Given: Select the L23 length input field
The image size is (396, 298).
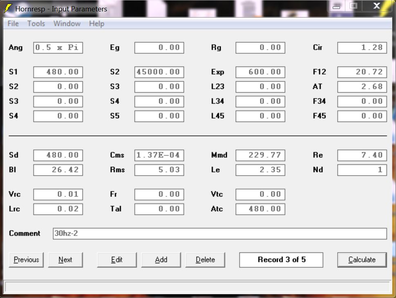Looking at the screenshot, I should tap(260, 87).
